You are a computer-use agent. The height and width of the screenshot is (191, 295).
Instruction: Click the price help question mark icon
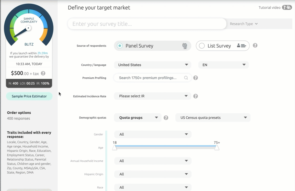pyautogui.click(x=43, y=73)
